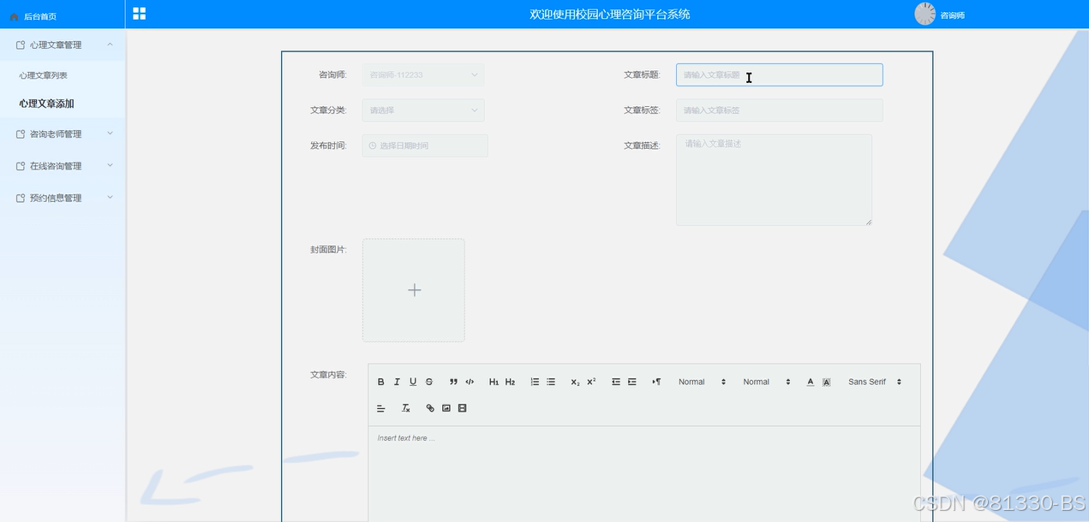Insert a hyperlink in the editor
The height and width of the screenshot is (522, 1089).
coord(430,408)
